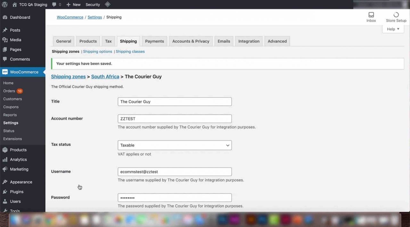Open the WooCommerce sidebar menu icon
Viewport: 410px width, 227px height.
4,72
